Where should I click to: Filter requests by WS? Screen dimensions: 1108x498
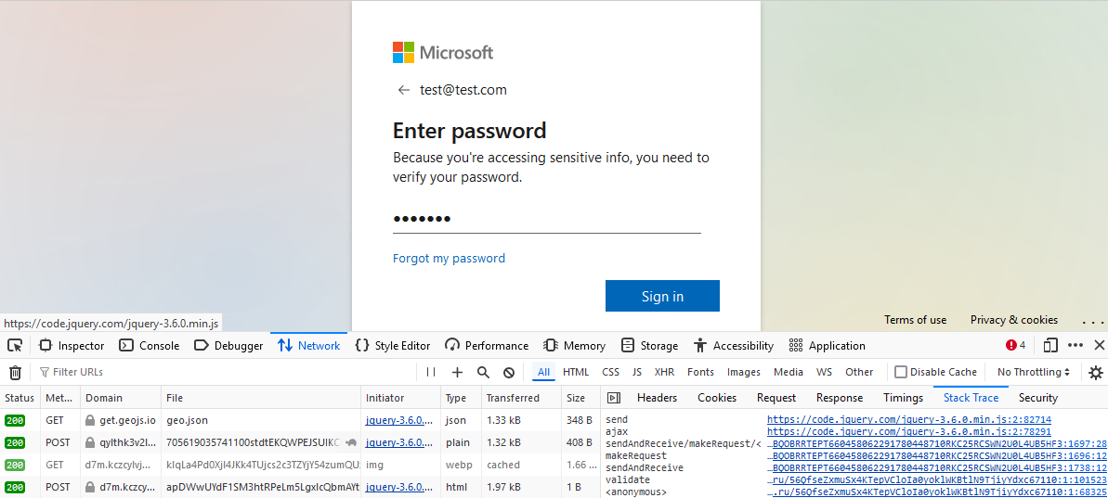[x=824, y=372]
